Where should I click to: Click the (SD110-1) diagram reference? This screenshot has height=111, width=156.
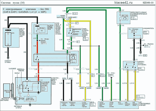point(44,44)
